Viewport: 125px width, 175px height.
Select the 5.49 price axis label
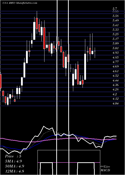tap(115, 20)
